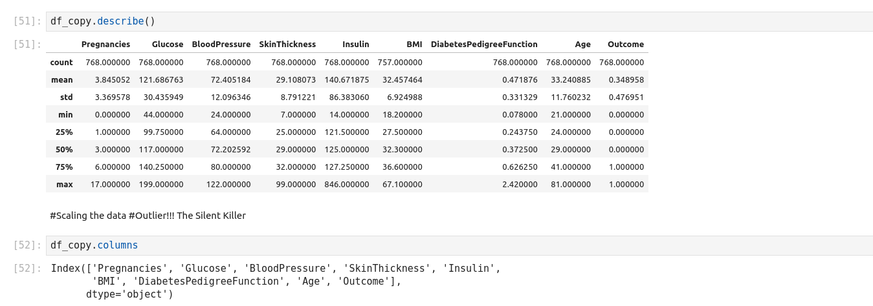Click the df_copy.describe() code cell
This screenshot has width=873, height=306.
(x=453, y=21)
